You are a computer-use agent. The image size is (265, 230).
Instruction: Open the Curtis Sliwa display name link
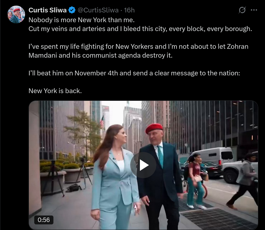pos(48,10)
